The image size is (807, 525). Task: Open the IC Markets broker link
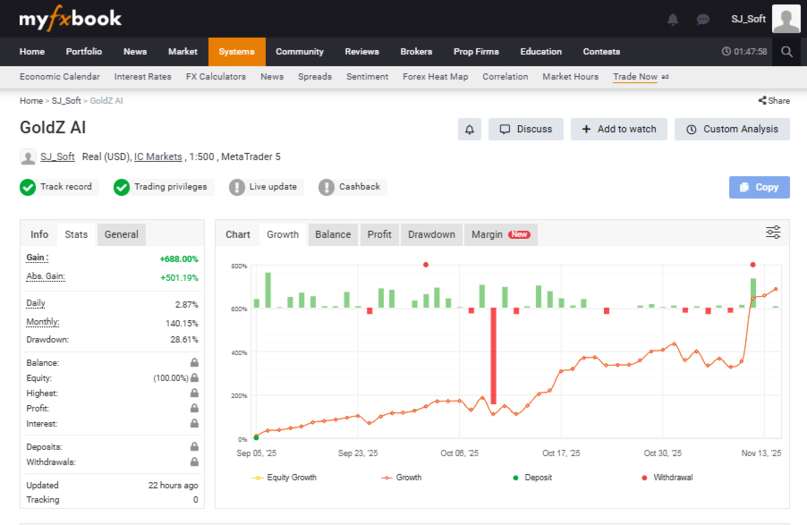[158, 157]
